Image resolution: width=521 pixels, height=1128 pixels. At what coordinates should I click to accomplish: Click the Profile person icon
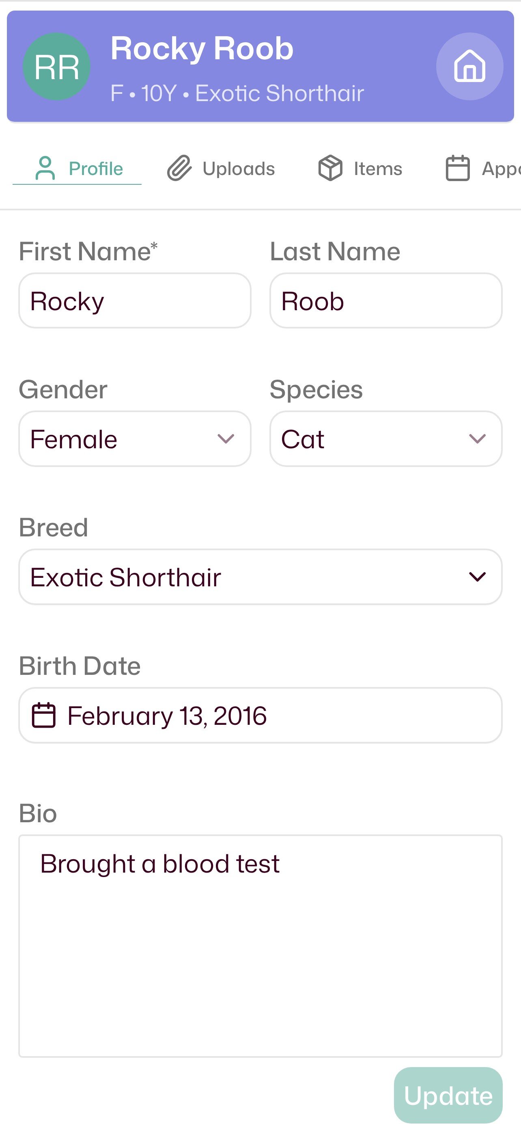[45, 169]
